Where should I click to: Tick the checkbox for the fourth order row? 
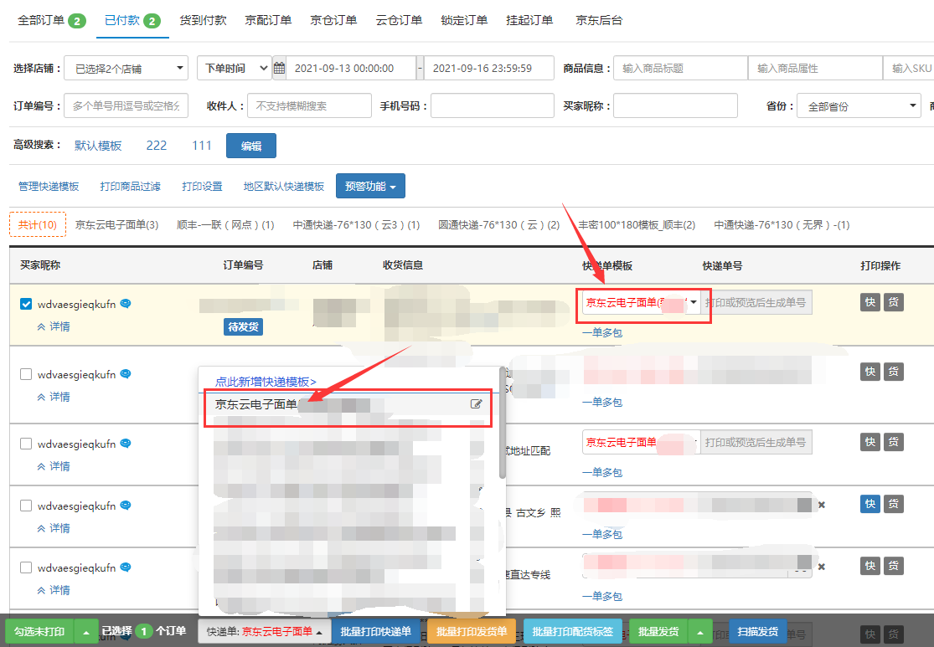click(26, 506)
